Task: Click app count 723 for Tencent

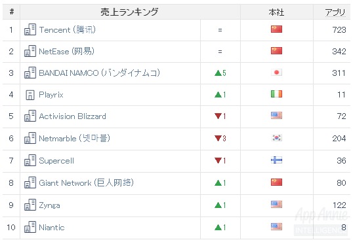Action: pos(339,29)
